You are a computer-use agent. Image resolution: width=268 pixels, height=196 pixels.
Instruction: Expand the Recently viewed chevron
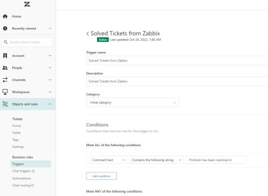click(x=50, y=28)
